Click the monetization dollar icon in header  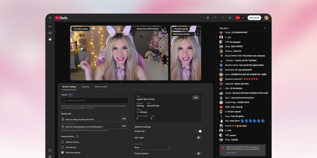click(208, 18)
